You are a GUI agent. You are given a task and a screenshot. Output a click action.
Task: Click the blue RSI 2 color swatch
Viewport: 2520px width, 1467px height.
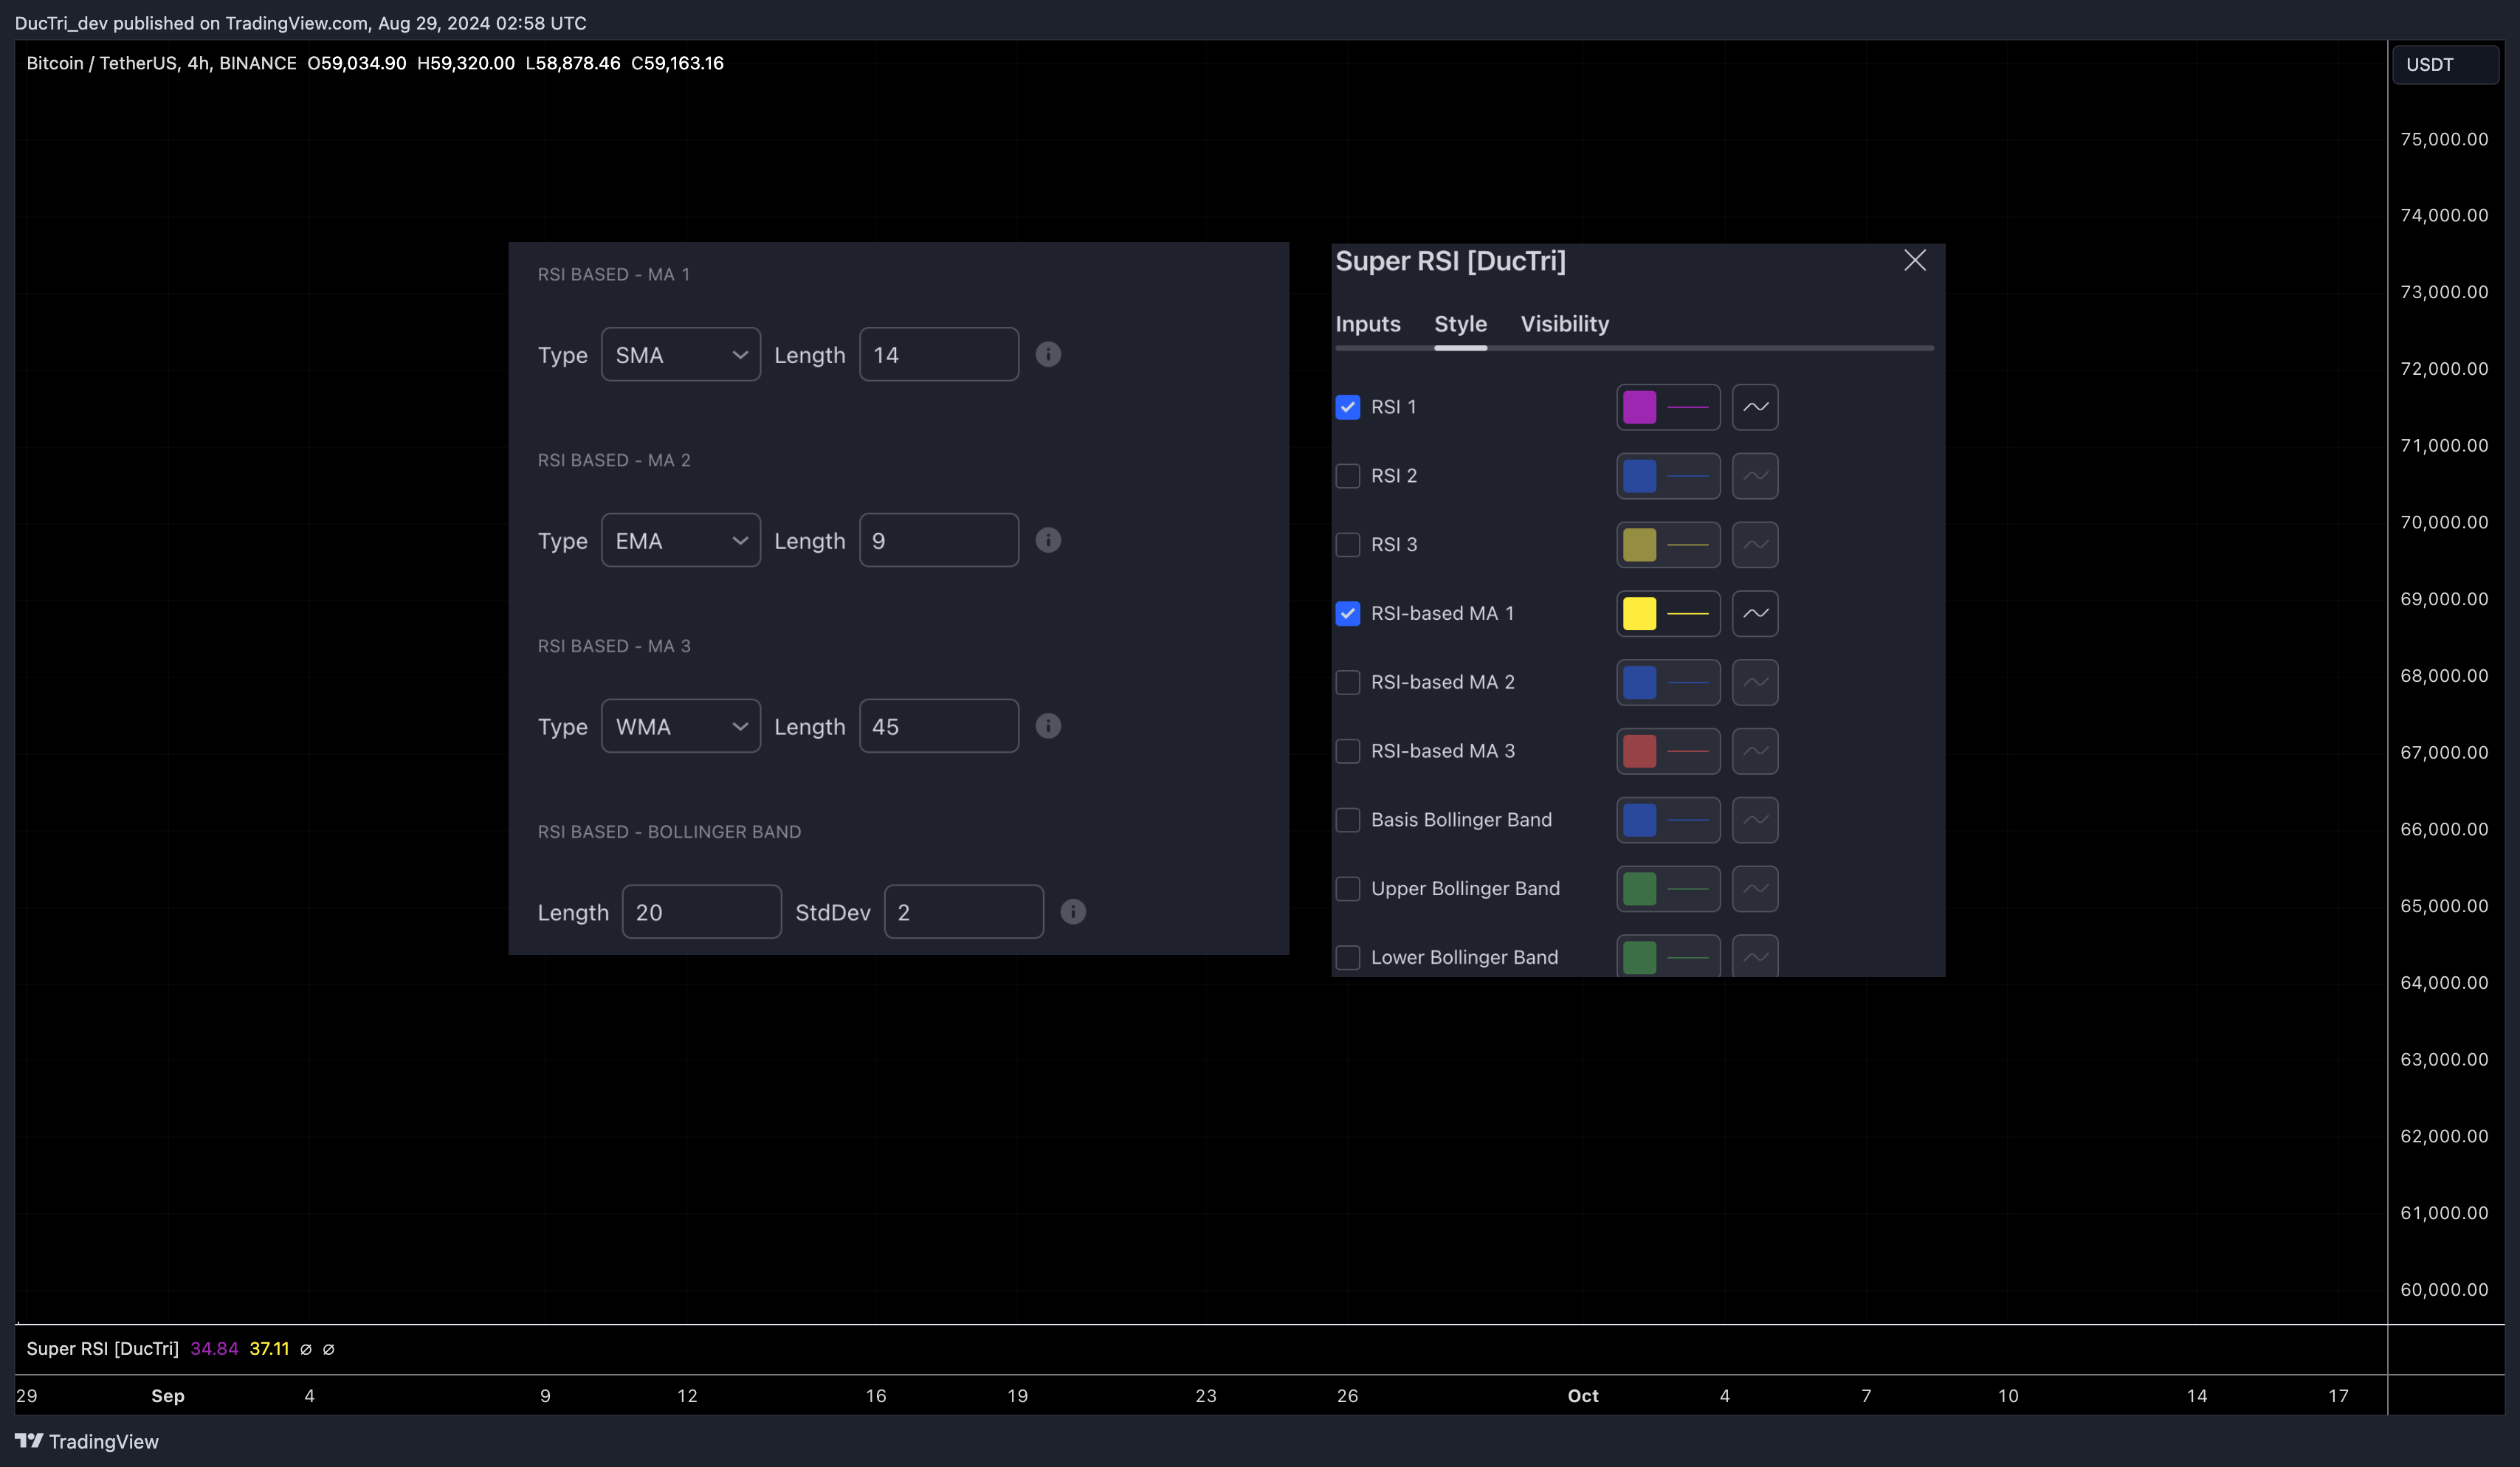point(1639,476)
